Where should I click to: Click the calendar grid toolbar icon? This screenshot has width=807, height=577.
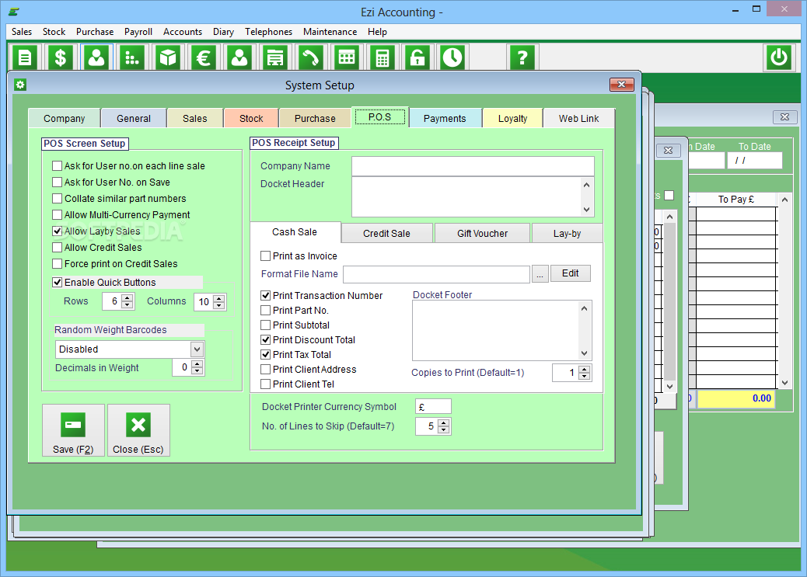[x=347, y=57]
